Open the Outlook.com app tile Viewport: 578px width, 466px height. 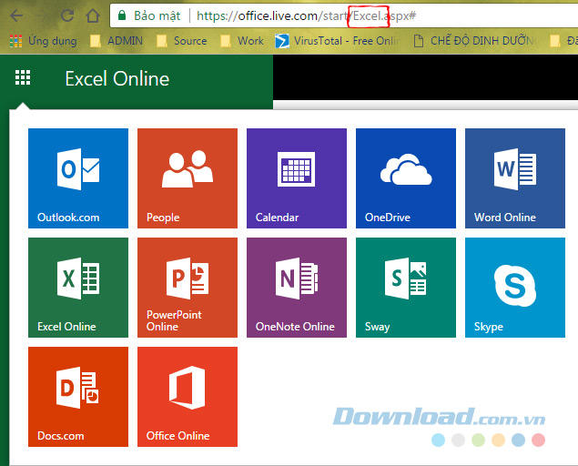pyautogui.click(x=78, y=177)
